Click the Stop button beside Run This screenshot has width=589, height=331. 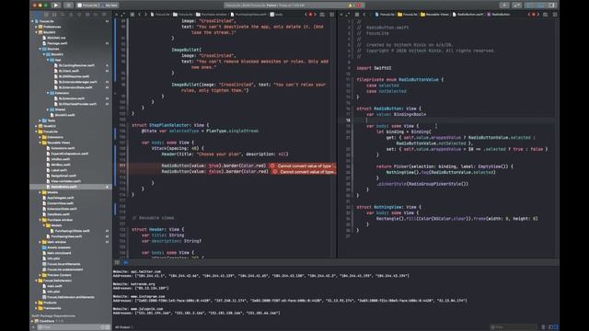pyautogui.click(x=68, y=6)
